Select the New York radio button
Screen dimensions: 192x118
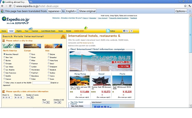pos(4,57)
